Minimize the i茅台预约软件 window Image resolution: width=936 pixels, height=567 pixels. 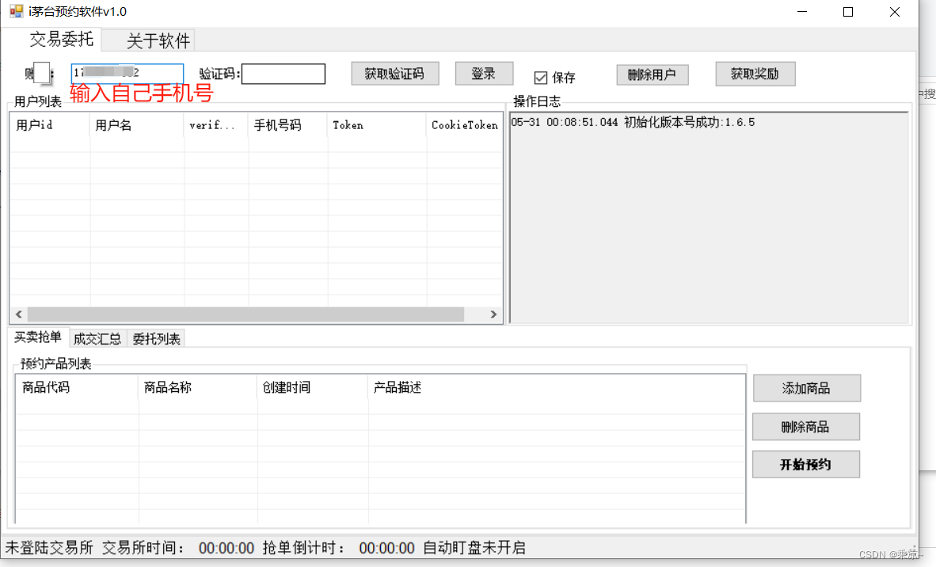pos(802,11)
